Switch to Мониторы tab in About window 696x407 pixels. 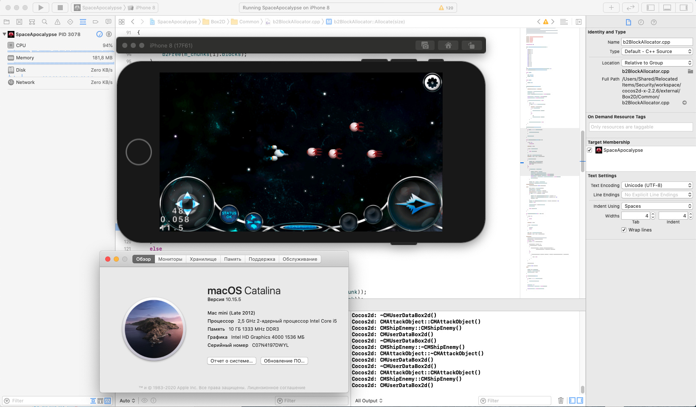pyautogui.click(x=170, y=259)
